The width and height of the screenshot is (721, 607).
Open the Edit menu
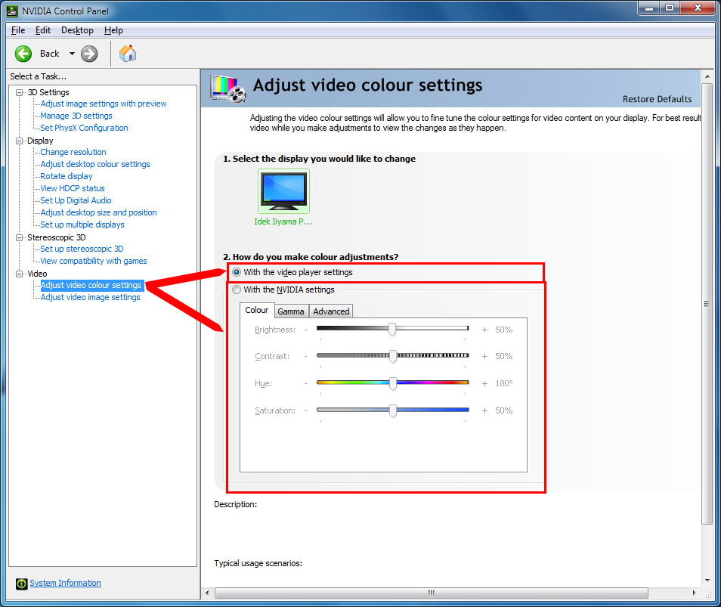coord(43,30)
